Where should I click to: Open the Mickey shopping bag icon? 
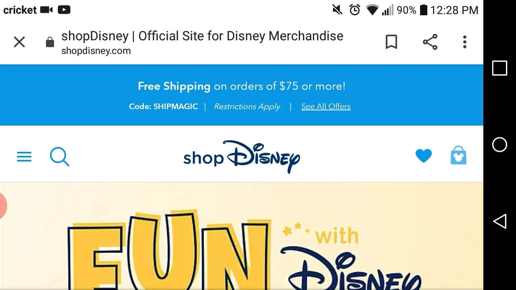coord(458,155)
